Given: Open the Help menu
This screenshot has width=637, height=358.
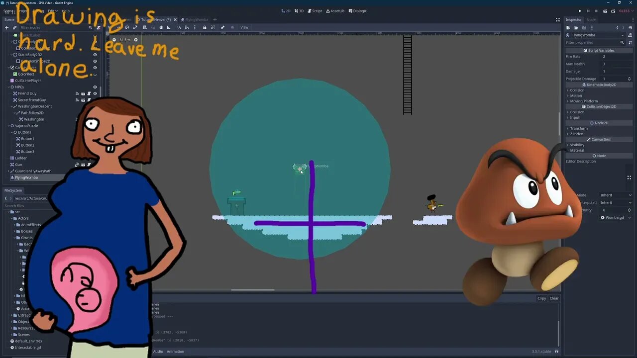Looking at the screenshot, I should pos(66,10).
